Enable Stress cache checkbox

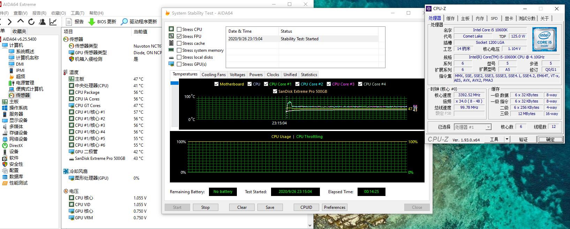point(179,43)
